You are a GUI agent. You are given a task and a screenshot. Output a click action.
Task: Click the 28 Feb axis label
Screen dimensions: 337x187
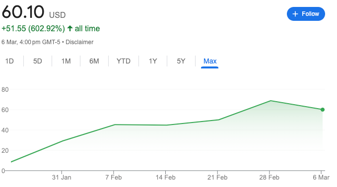pyautogui.click(x=270, y=178)
